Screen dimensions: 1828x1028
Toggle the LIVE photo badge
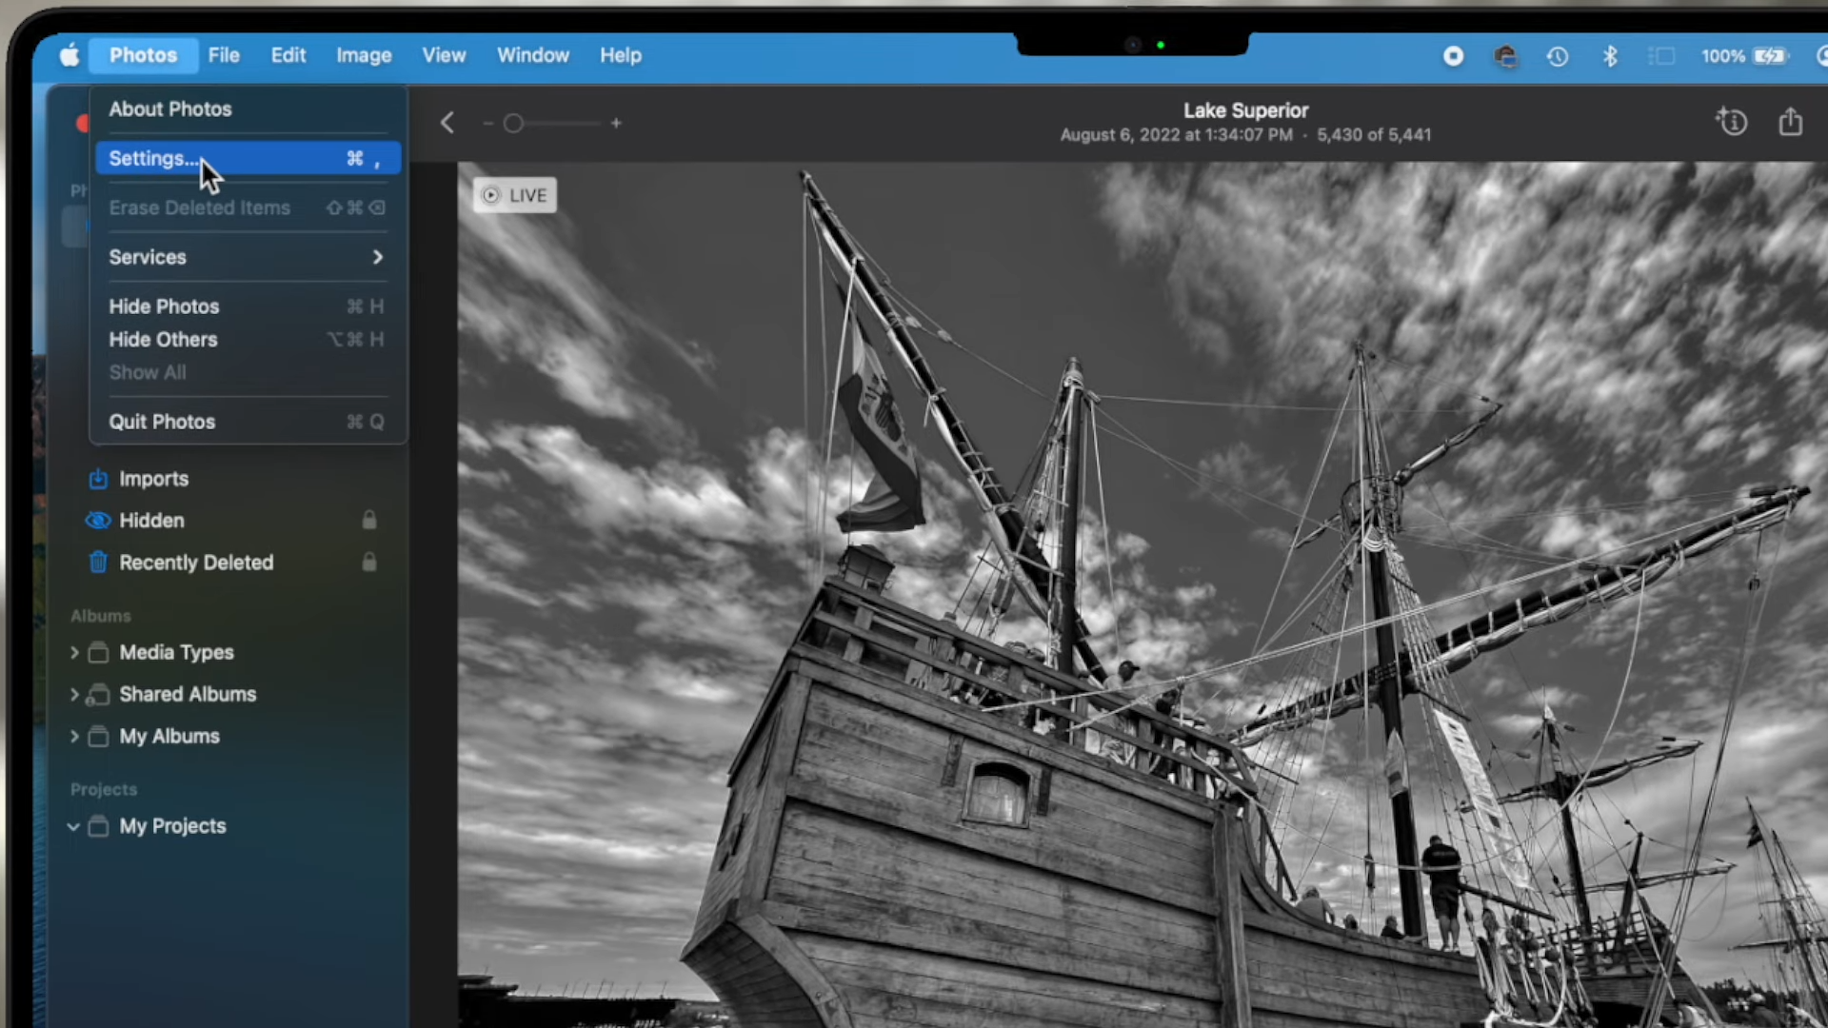click(x=515, y=195)
